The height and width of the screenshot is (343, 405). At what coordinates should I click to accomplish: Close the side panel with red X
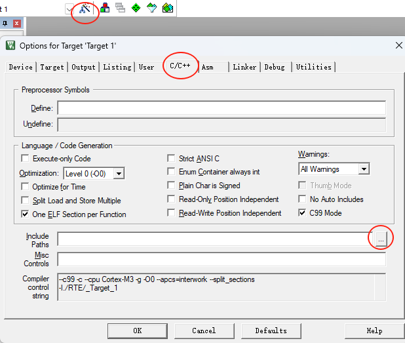point(17,24)
